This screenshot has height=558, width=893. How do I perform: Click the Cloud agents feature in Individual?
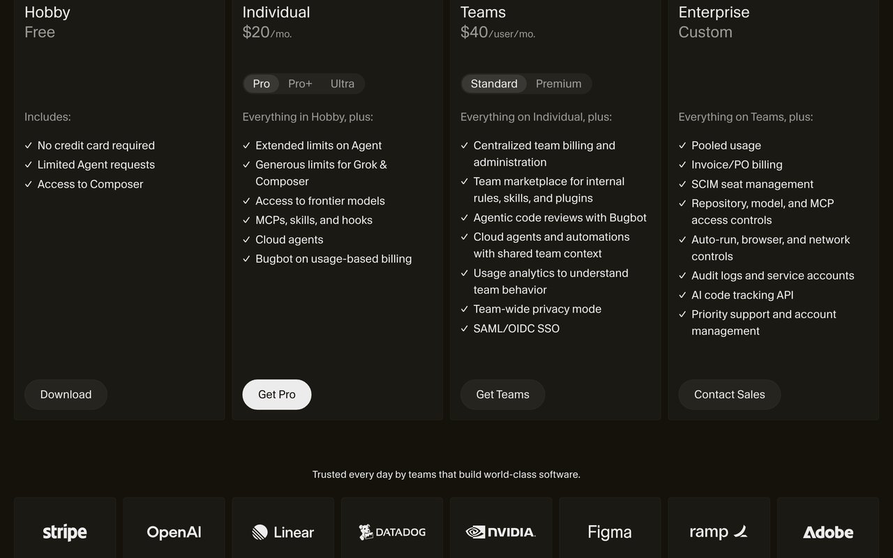pos(290,239)
